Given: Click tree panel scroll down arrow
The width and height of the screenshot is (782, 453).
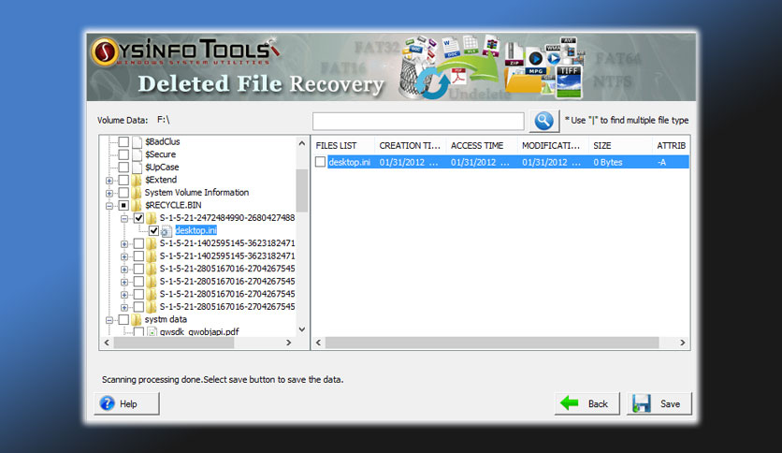Looking at the screenshot, I should tap(302, 329).
